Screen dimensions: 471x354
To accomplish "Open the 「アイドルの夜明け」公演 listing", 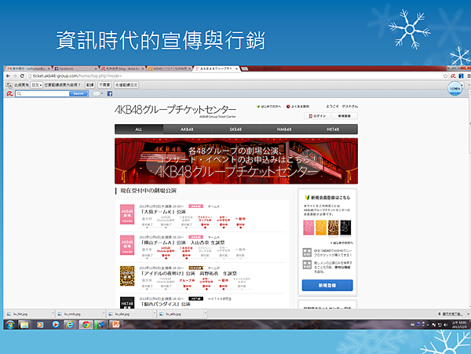I will coord(188,273).
